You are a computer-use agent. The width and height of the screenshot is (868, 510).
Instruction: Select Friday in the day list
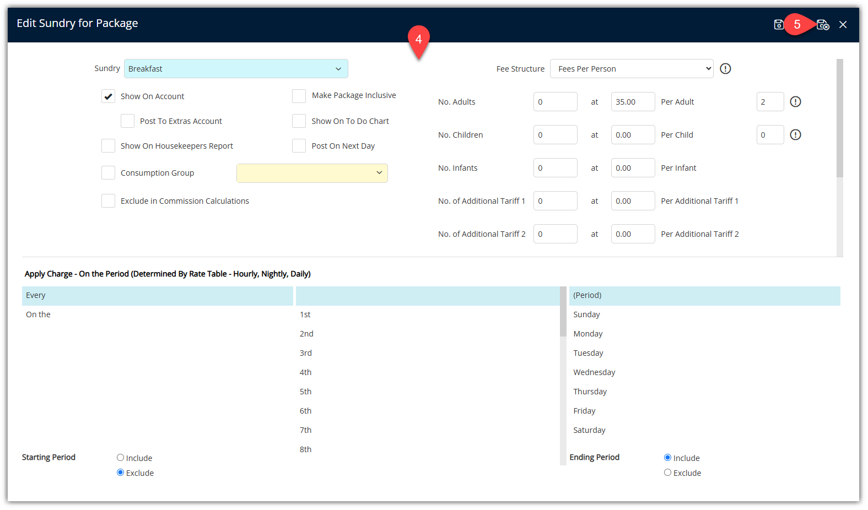[705, 411]
